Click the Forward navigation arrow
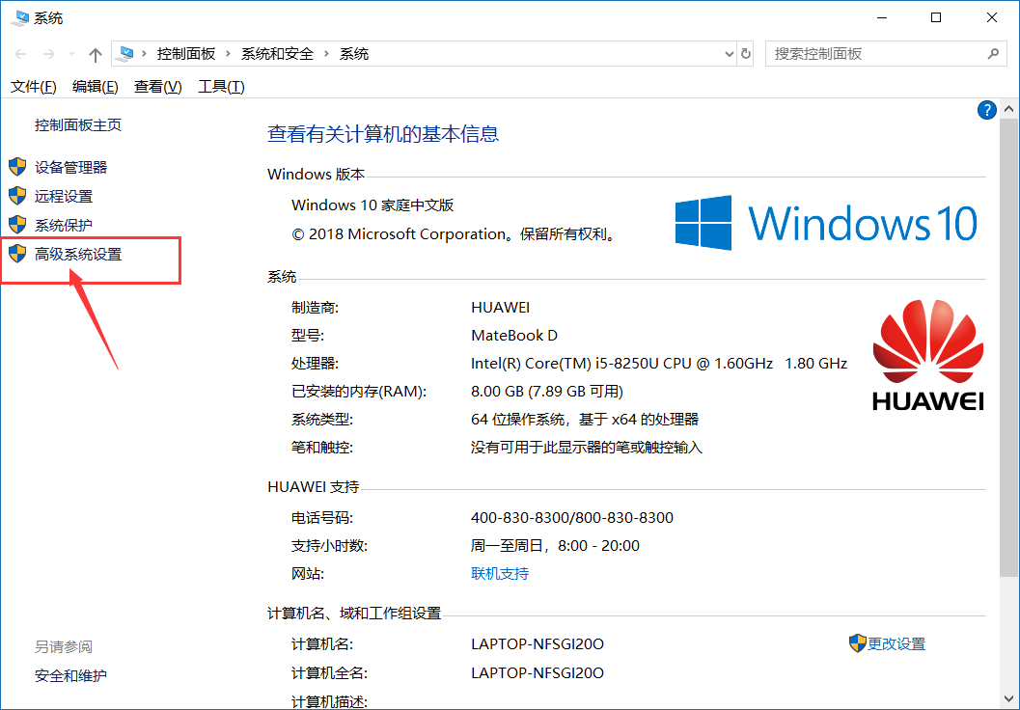The height and width of the screenshot is (710, 1020). pos(48,54)
